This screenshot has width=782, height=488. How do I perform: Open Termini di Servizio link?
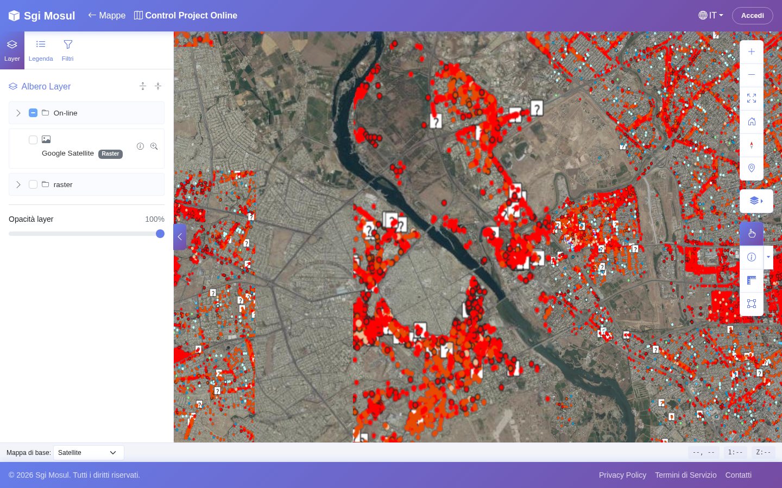click(686, 475)
